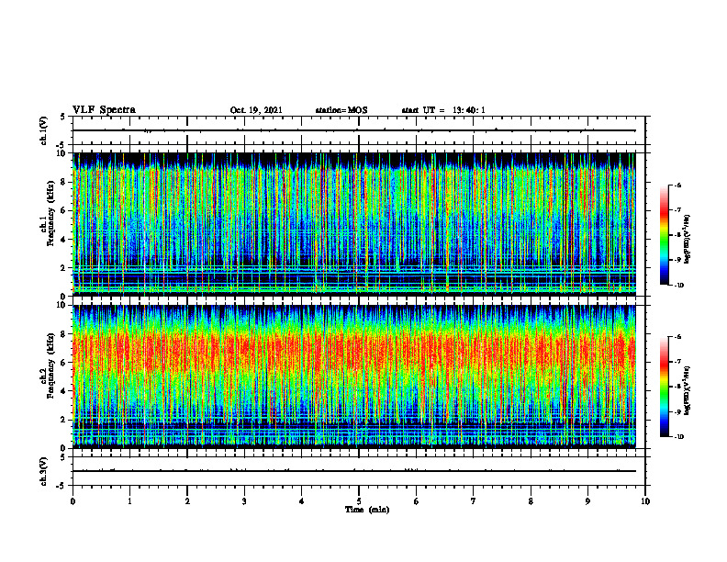727x562 pixels.
Task: Click the "-10" label on ch.2 color bar
Action: pyautogui.click(x=678, y=437)
